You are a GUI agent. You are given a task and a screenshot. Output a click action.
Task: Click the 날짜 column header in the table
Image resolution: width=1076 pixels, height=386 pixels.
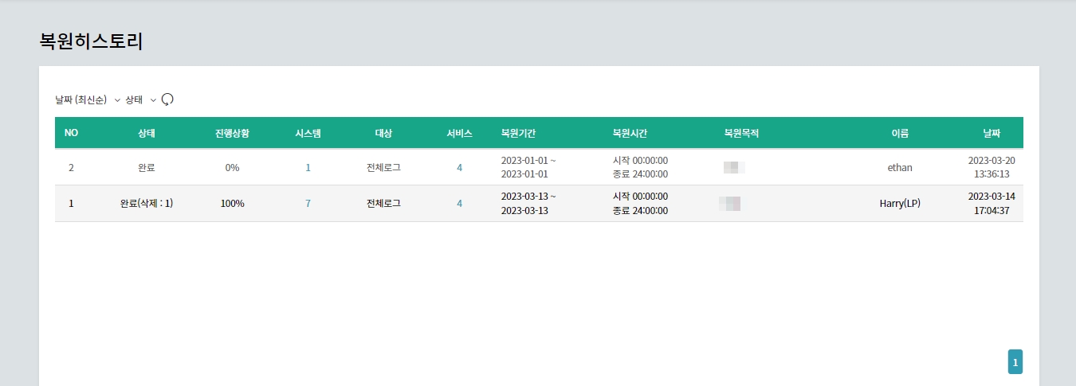991,133
